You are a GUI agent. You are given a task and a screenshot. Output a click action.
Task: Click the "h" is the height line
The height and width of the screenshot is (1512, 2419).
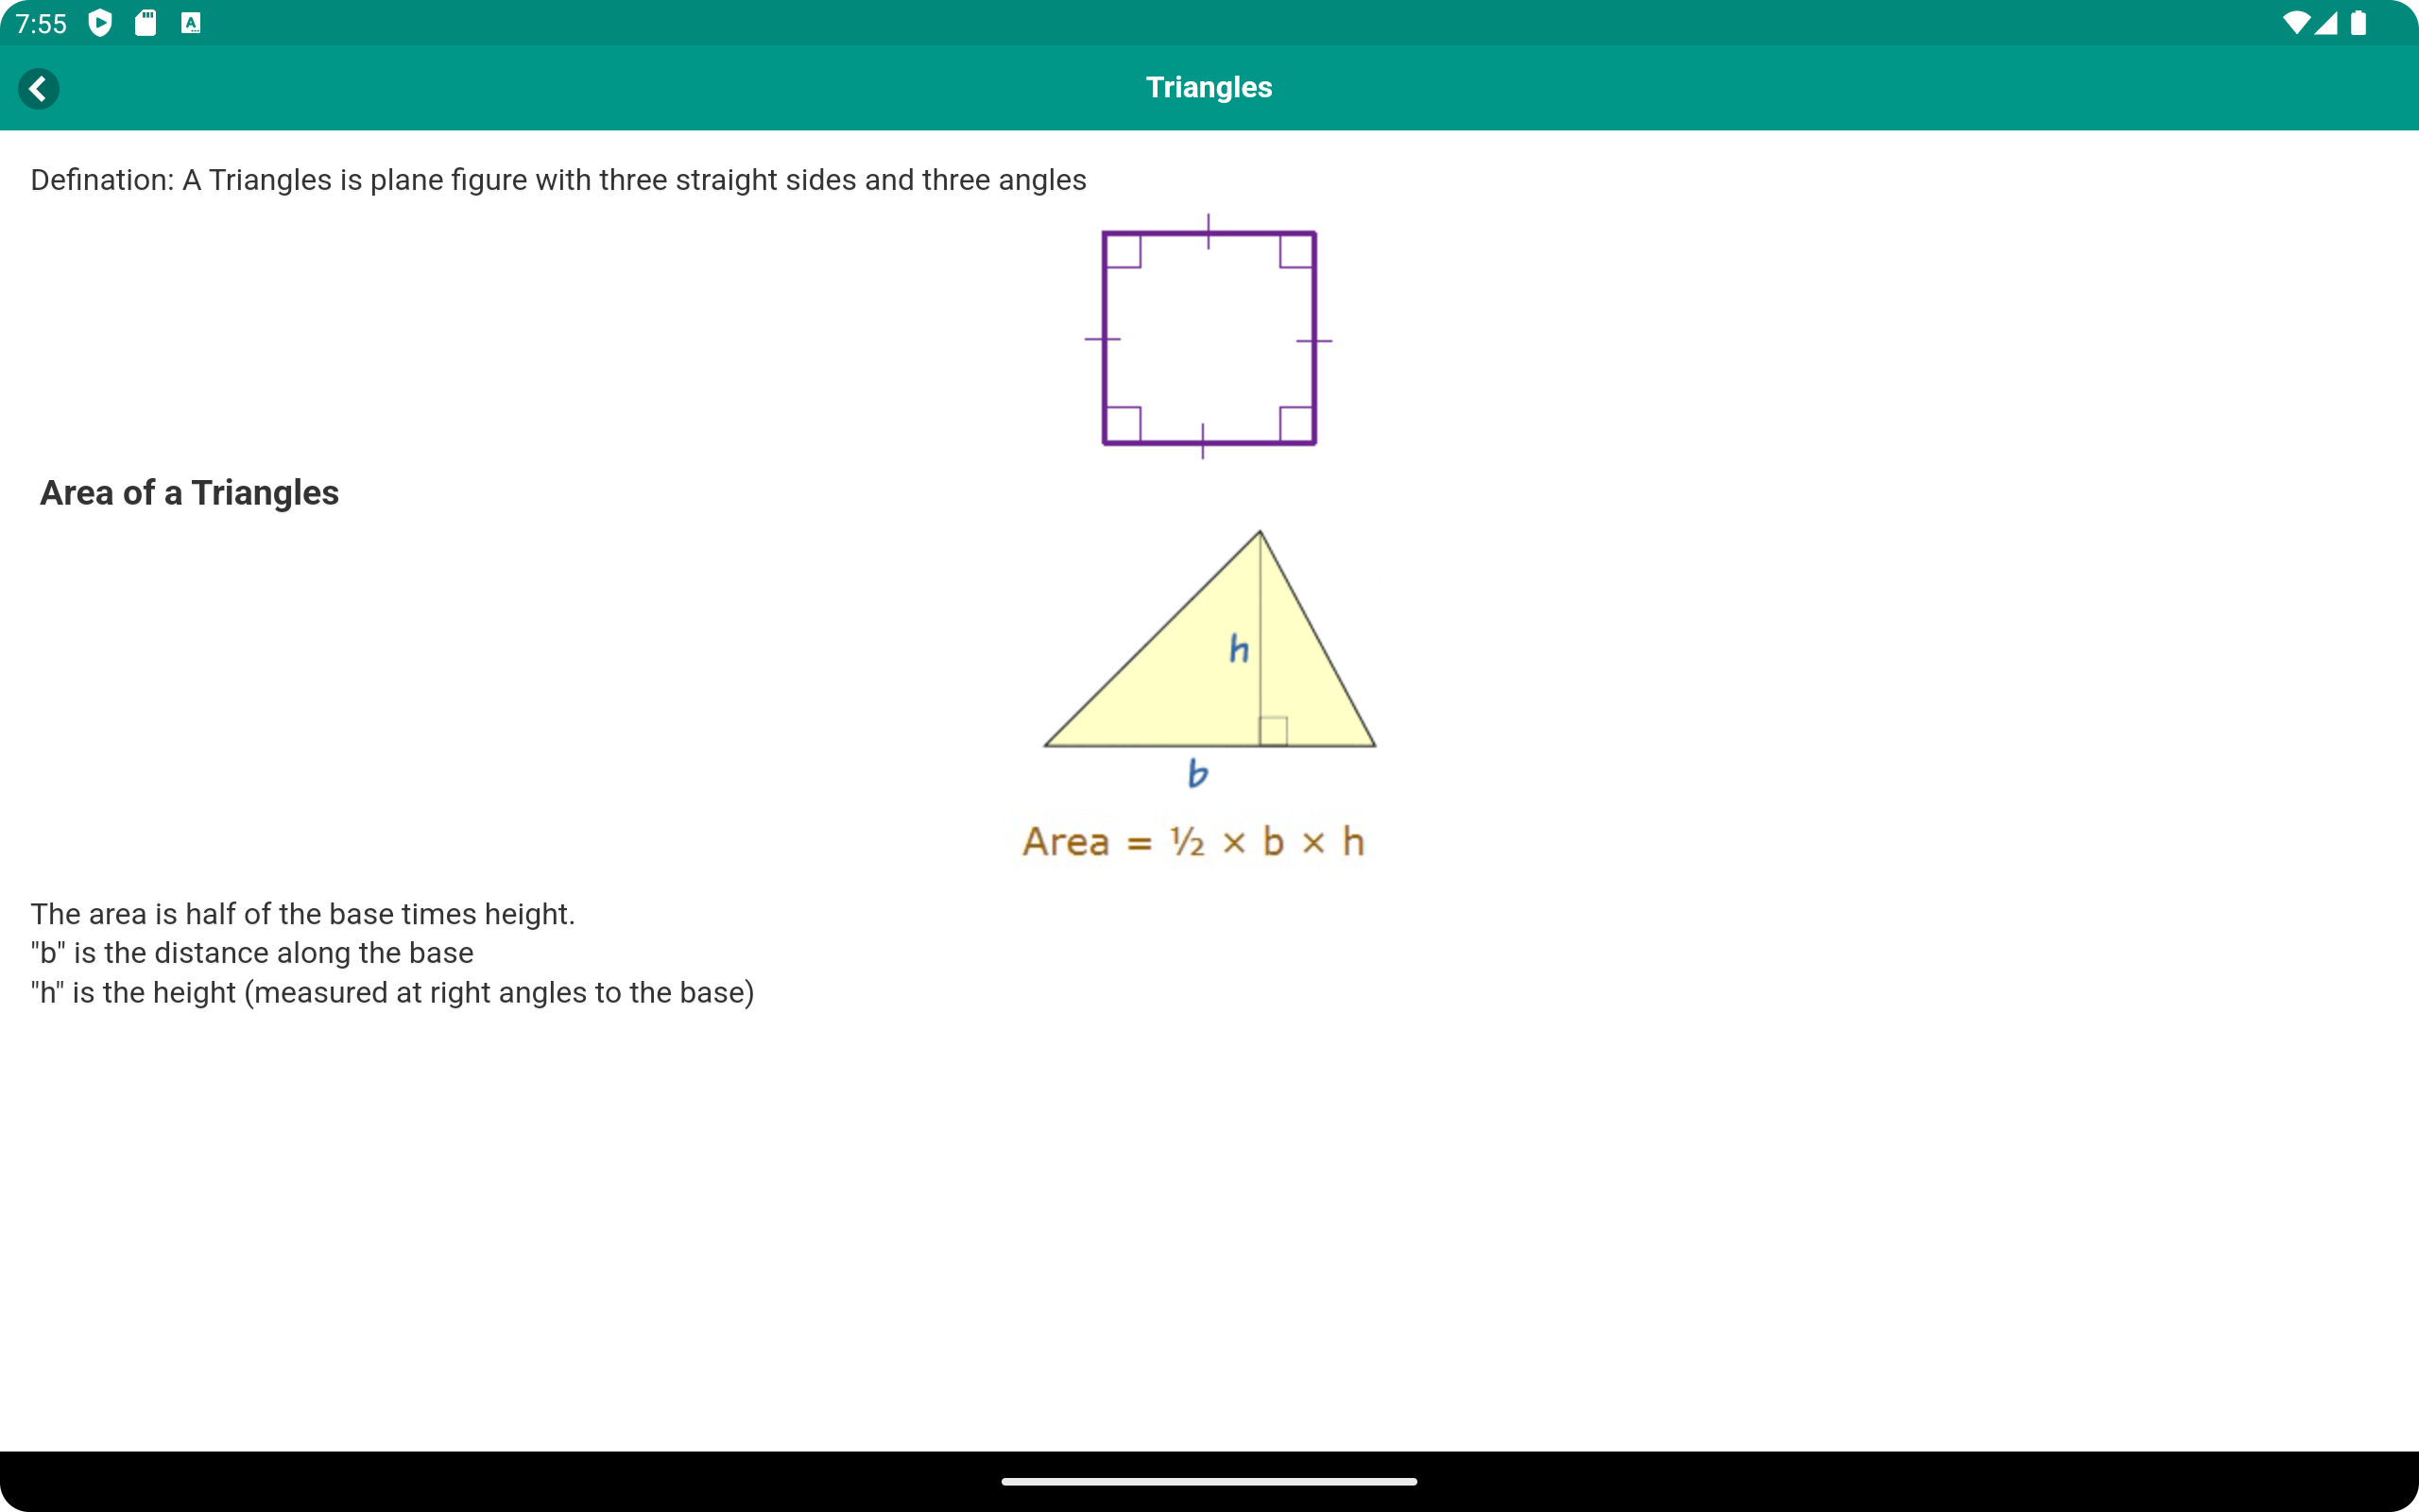[x=393, y=993]
